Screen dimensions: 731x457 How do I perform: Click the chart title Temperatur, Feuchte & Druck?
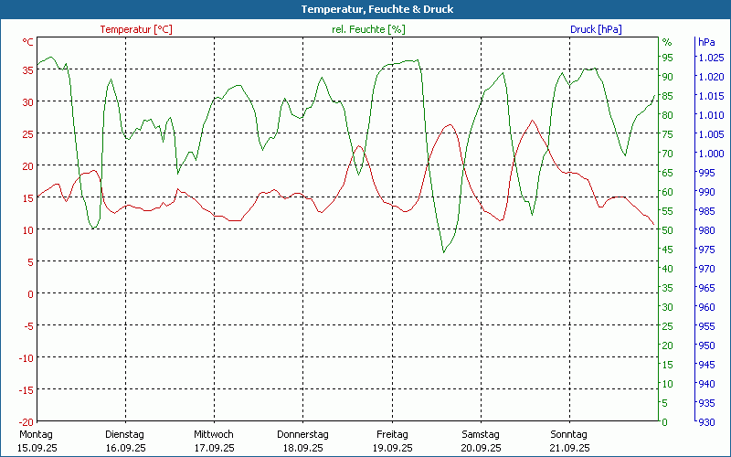pos(365,9)
